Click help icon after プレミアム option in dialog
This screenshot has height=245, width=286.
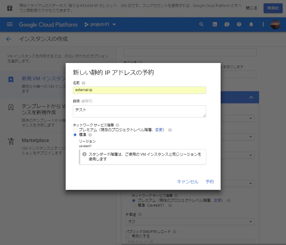click(170, 130)
